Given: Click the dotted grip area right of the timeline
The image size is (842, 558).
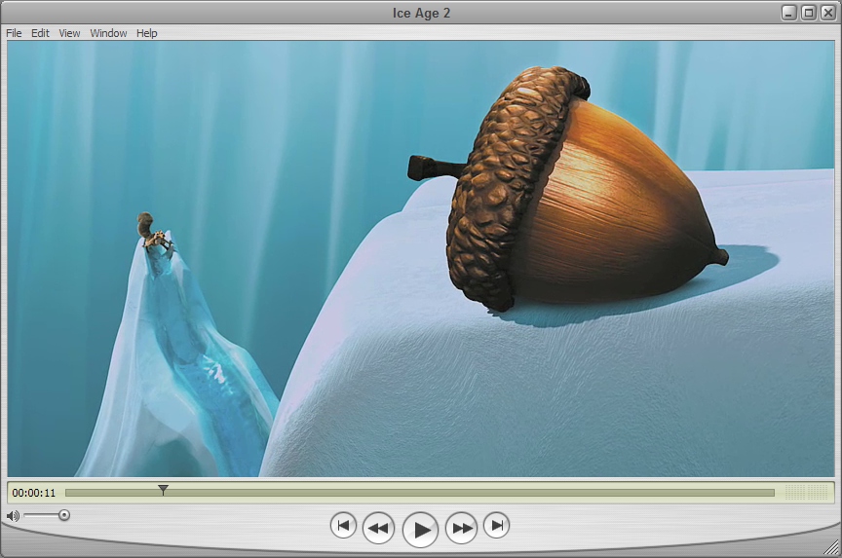Looking at the screenshot, I should [x=807, y=493].
